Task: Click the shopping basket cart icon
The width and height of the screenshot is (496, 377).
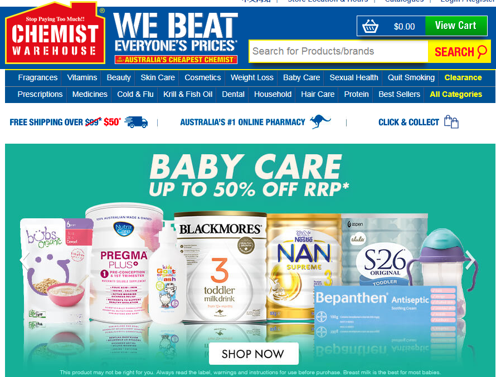Action: click(370, 26)
